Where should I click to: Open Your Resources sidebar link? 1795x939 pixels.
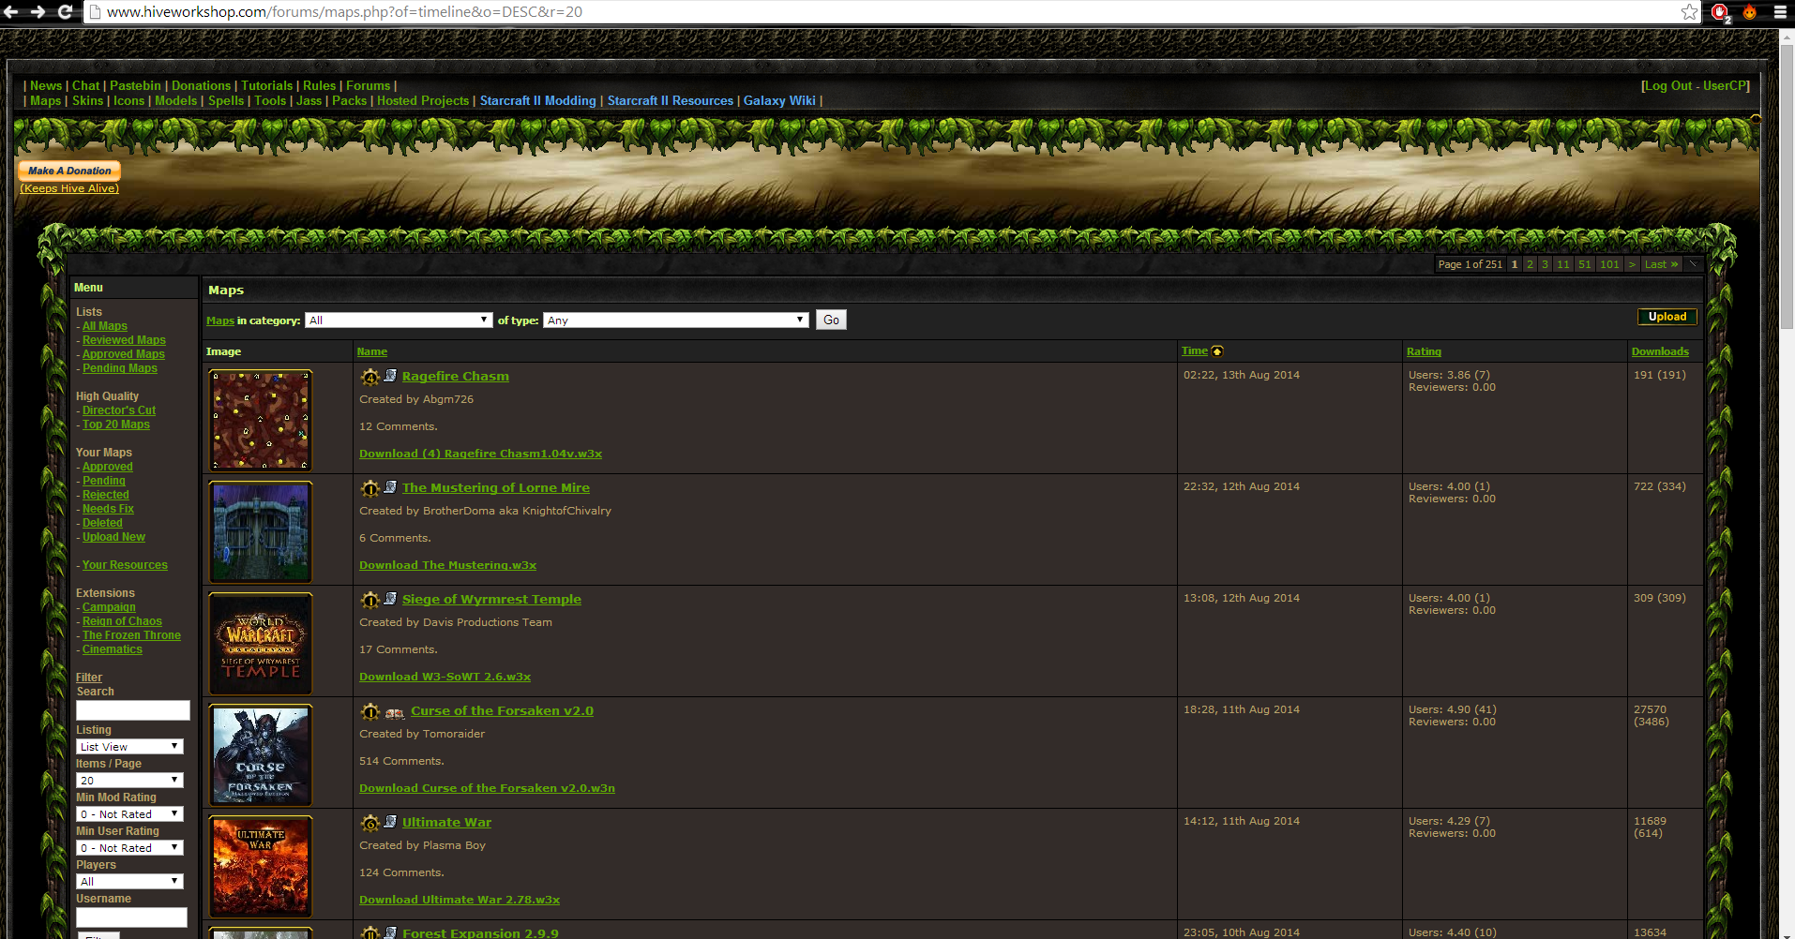point(125,565)
